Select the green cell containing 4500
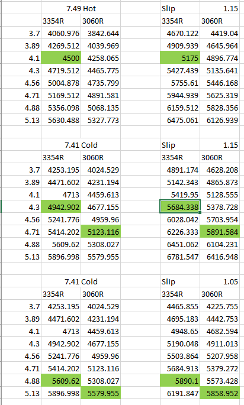The width and height of the screenshot is (244, 405). (61, 58)
